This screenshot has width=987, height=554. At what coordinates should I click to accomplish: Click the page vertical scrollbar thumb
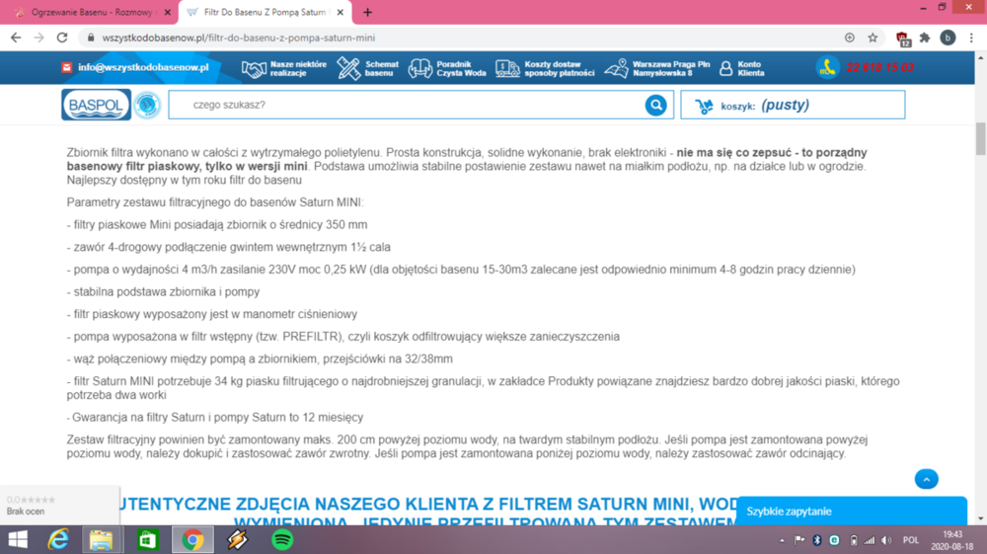click(x=981, y=138)
